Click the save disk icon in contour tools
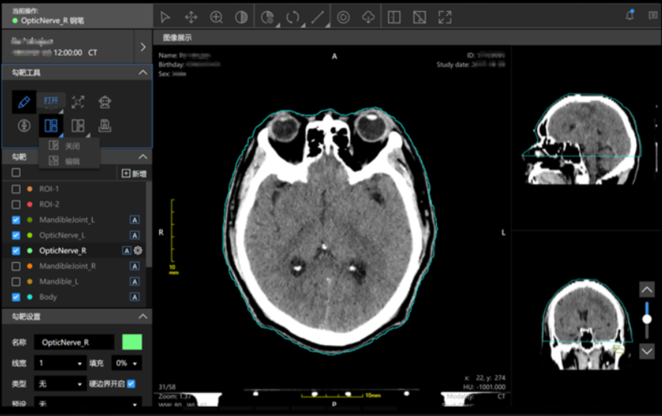Screen dimensions: 662x416 pyautogui.click(x=105, y=125)
